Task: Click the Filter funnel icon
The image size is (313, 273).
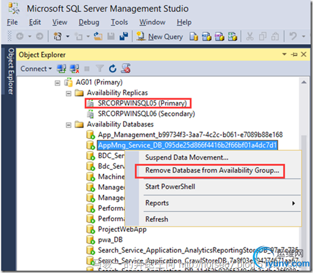Action: (100, 69)
